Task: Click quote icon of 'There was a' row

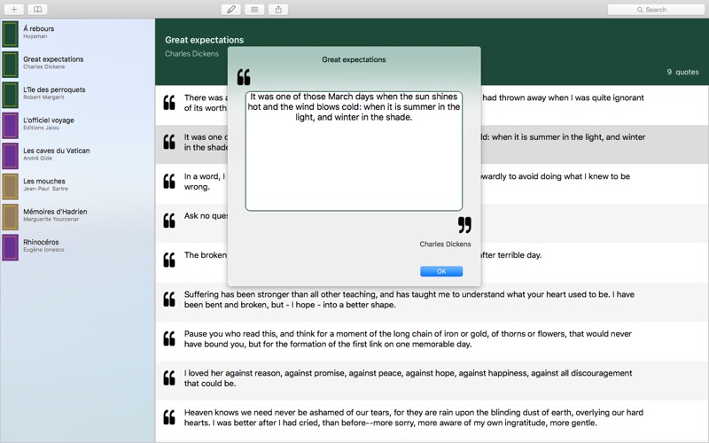Action: click(169, 103)
